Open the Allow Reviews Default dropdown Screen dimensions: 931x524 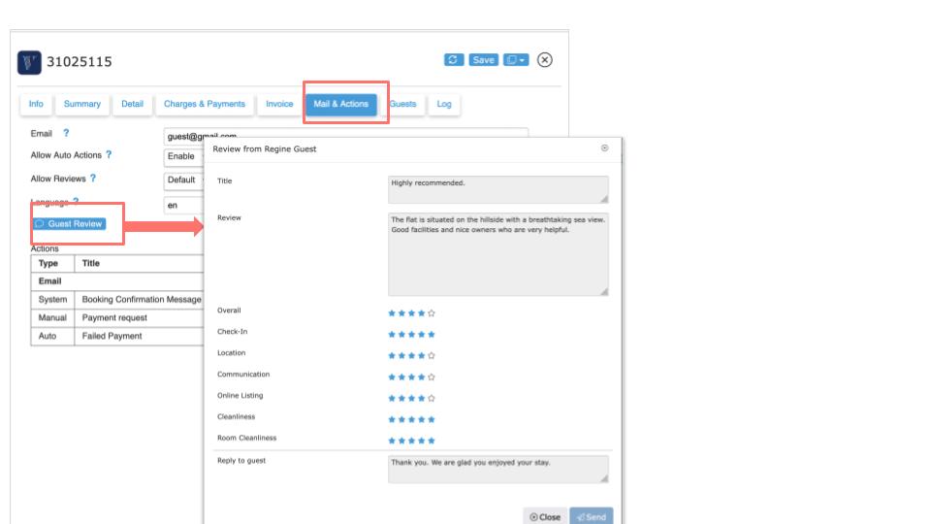(x=183, y=180)
